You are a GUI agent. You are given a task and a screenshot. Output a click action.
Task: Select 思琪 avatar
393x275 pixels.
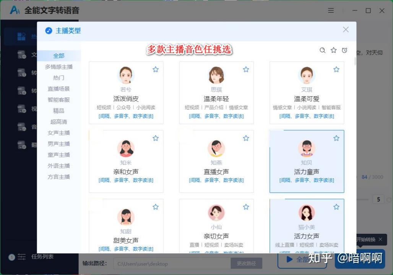216,75
